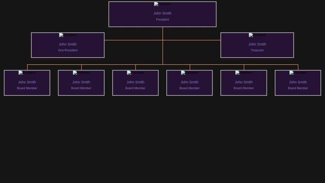
Task: Select the John Smith name above the Vice-President title
Action: (67, 44)
